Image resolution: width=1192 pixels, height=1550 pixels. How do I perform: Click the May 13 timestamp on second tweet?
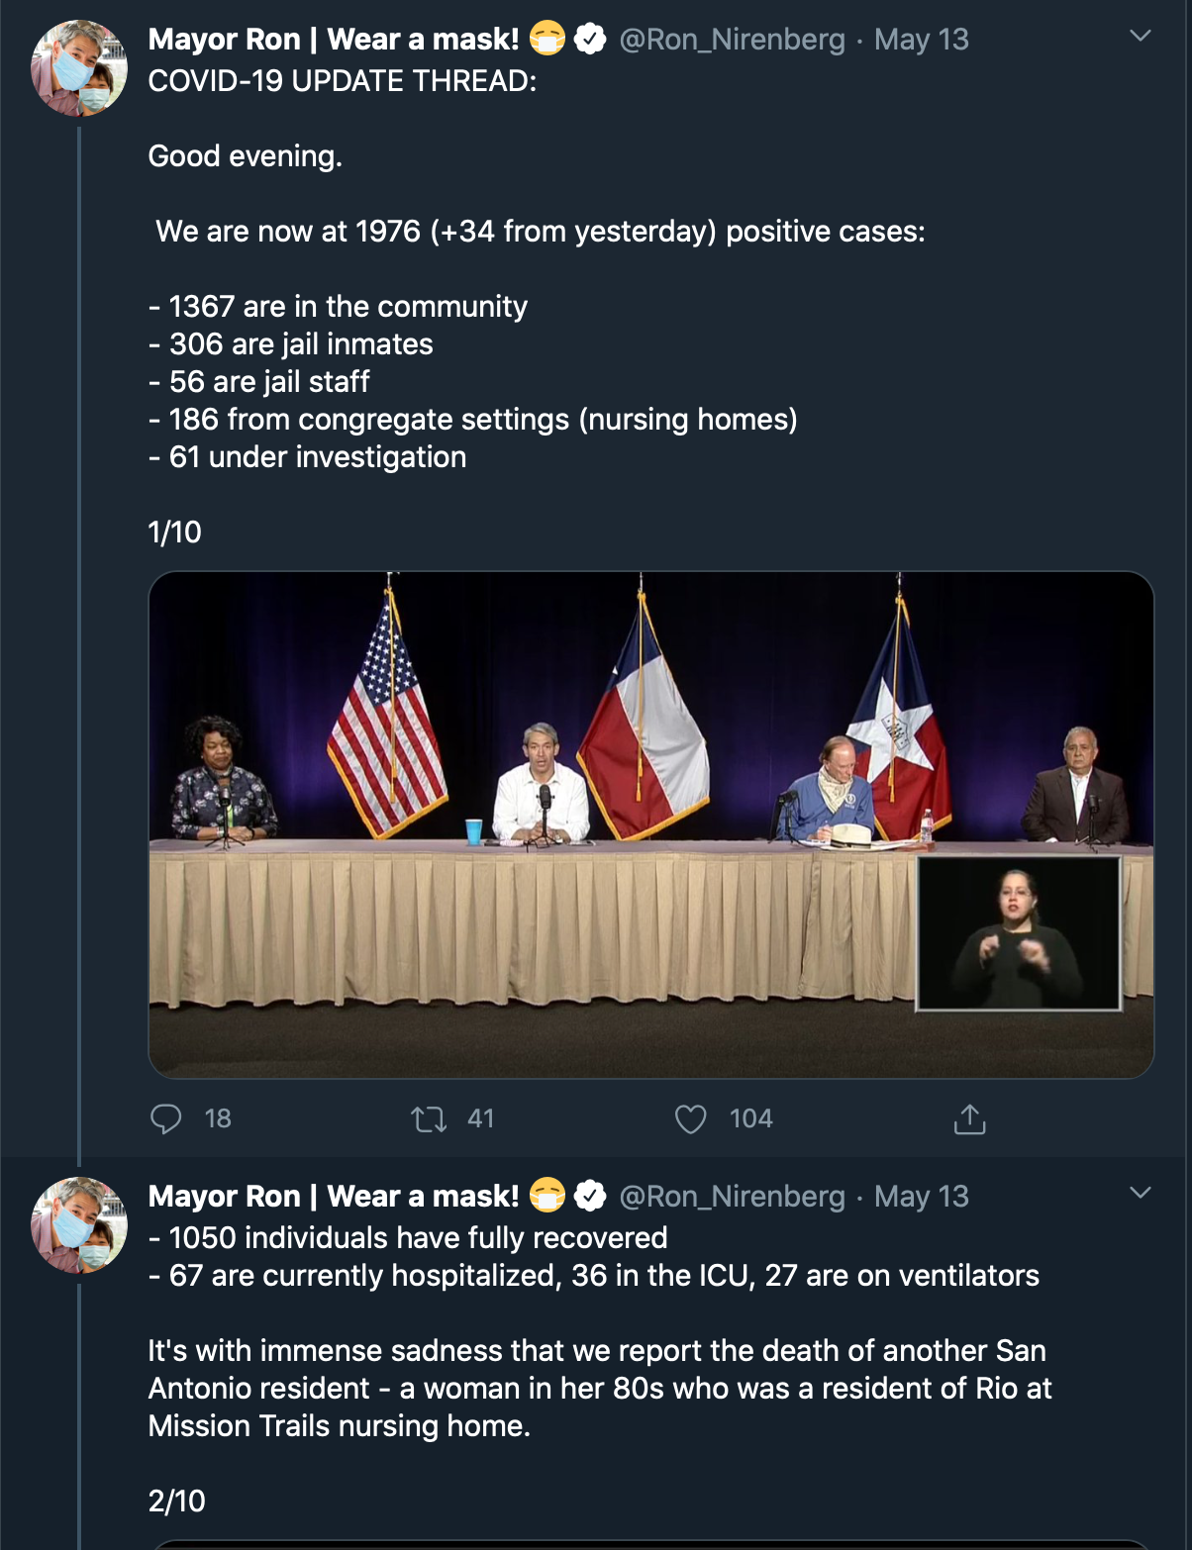[x=921, y=1197]
